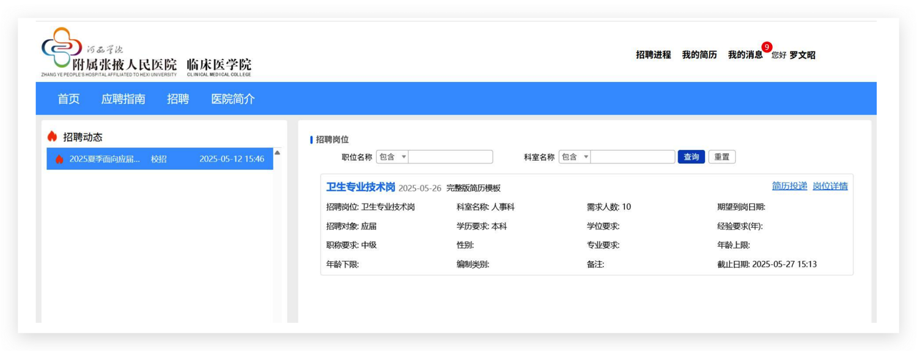Click the 查询 search button
Screen dimensions: 917x351
tap(691, 157)
